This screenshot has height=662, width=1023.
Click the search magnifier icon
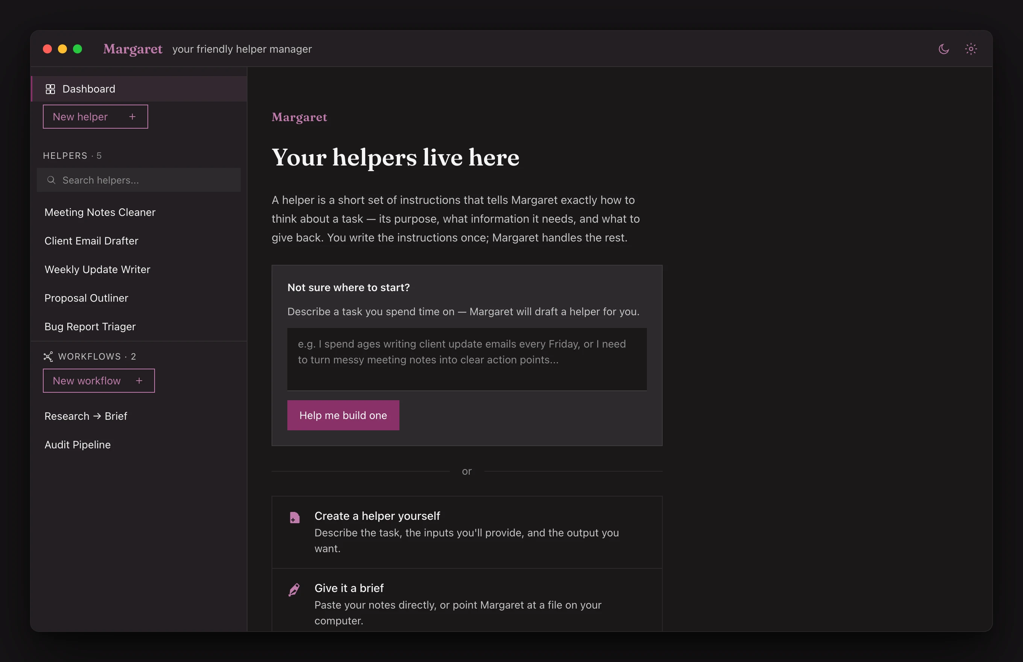pyautogui.click(x=51, y=180)
